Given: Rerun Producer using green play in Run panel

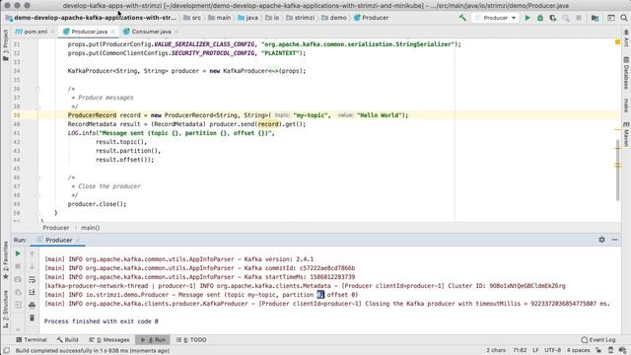Looking at the screenshot, I should point(18,253).
